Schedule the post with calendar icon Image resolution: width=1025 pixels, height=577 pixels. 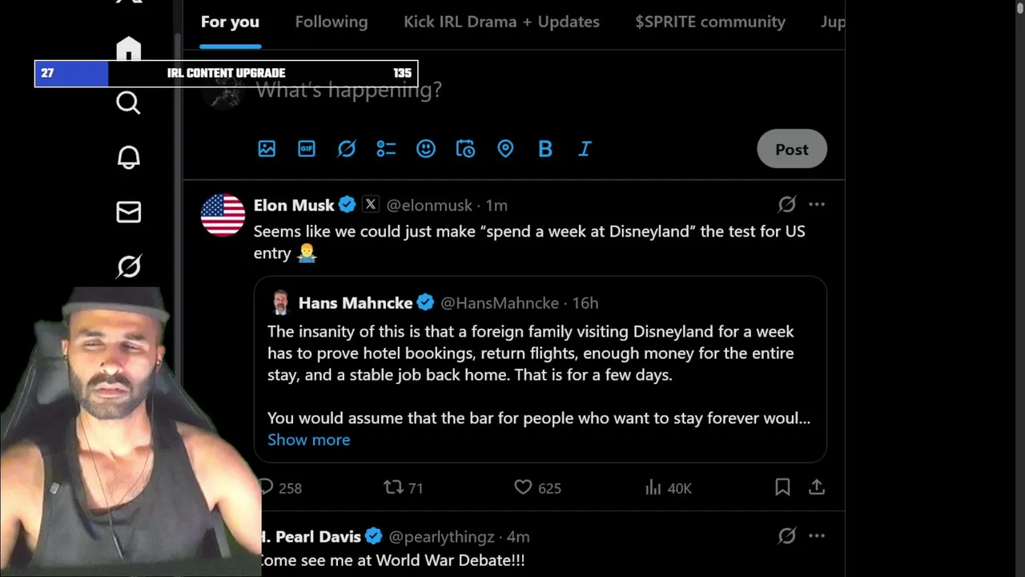(465, 149)
